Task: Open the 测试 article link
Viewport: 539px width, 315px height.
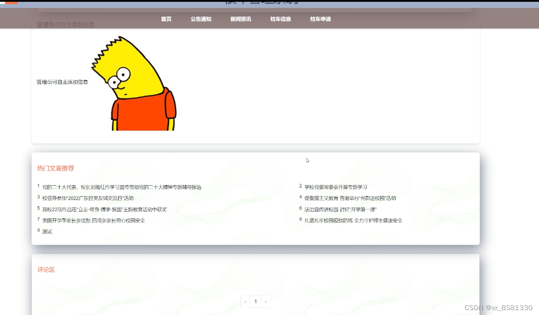Action: coord(47,232)
